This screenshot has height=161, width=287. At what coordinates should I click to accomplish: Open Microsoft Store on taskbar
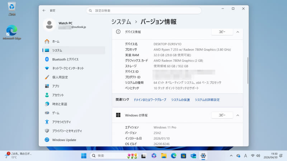(x=183, y=156)
